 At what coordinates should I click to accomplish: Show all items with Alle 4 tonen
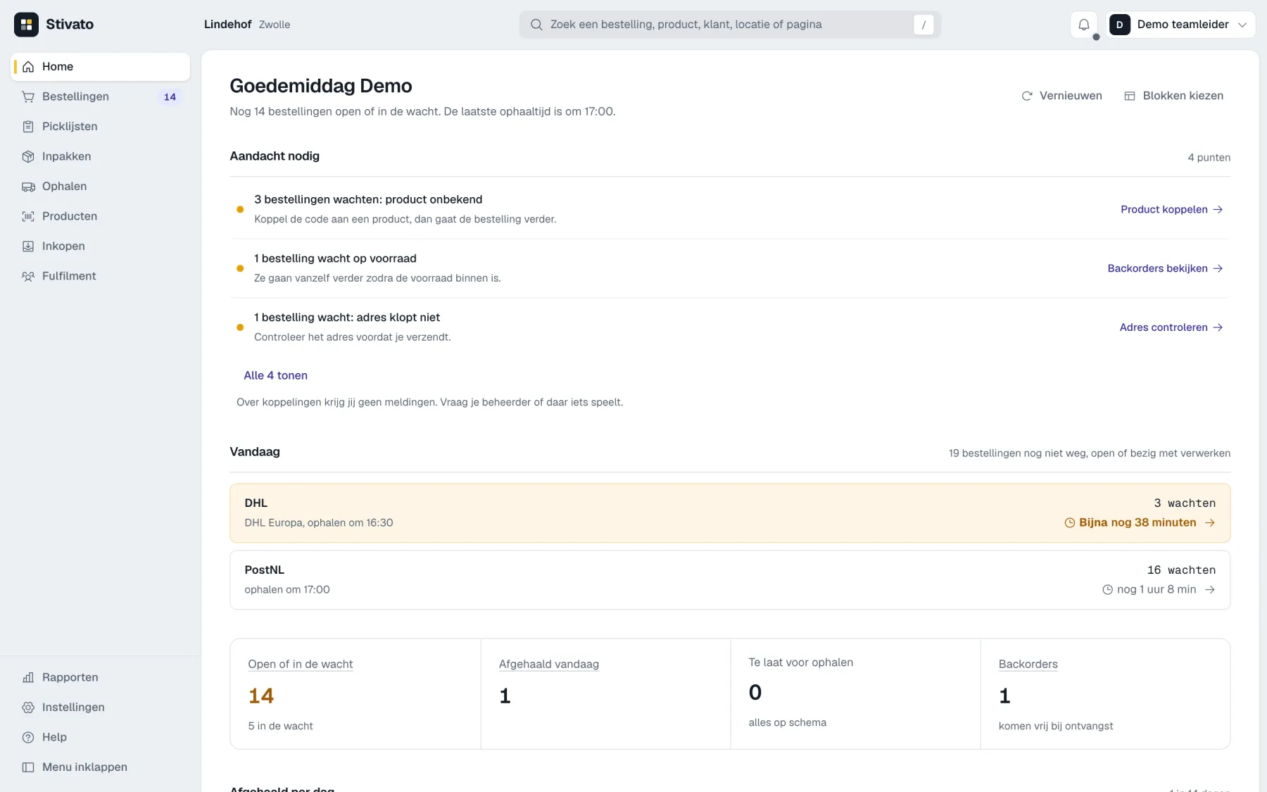coord(275,376)
